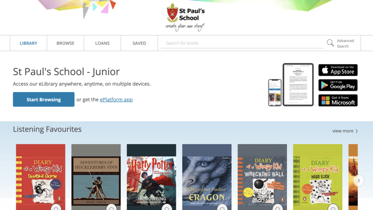
Task: Open the Adventures of Huckleberry Finn cover
Action: [96, 177]
